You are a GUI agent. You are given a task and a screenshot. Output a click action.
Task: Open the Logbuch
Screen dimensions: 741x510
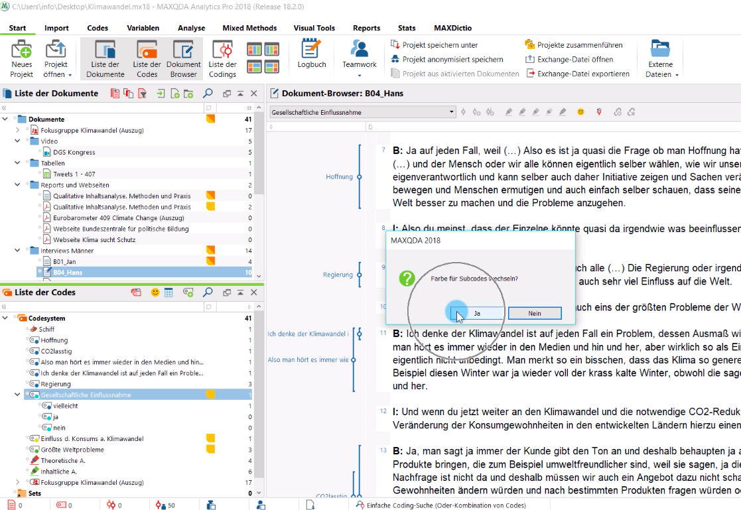pos(311,54)
